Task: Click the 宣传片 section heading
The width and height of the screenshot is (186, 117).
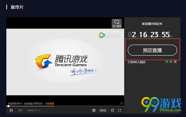Action: pyautogui.click(x=17, y=7)
